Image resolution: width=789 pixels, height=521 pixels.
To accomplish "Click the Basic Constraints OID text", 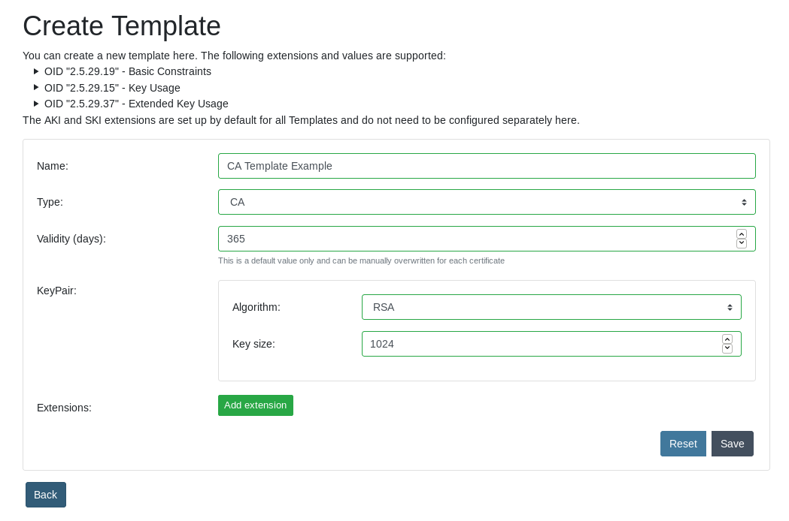I will tap(128, 71).
